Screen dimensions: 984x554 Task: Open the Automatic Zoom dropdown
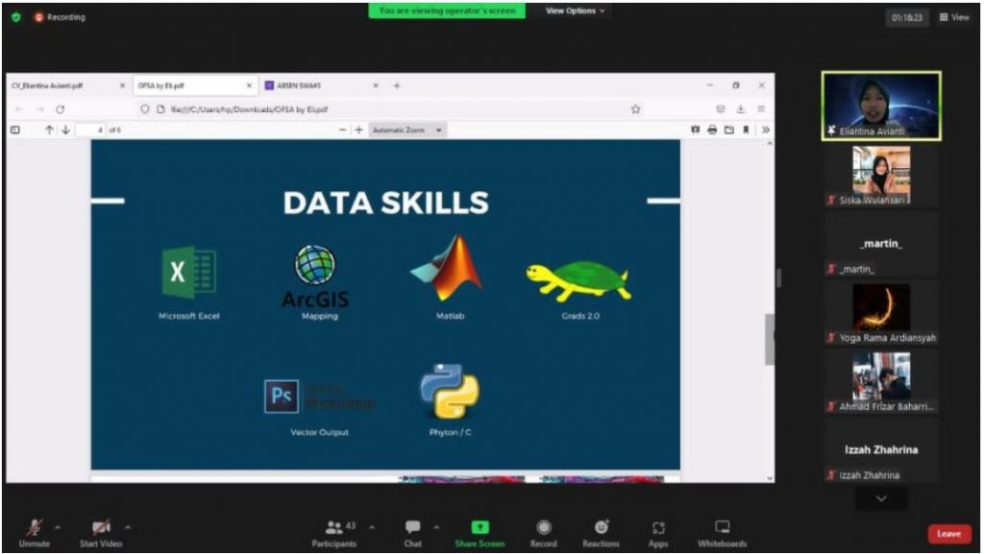tap(407, 130)
